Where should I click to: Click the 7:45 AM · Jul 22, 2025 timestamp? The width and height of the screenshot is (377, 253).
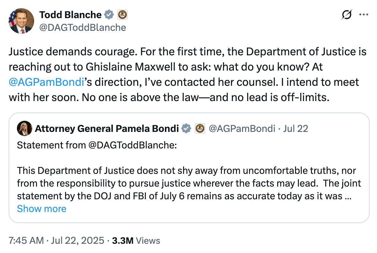click(x=56, y=241)
